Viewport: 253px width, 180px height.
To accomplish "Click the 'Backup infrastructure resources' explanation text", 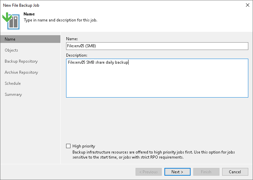I will pos(153,155).
